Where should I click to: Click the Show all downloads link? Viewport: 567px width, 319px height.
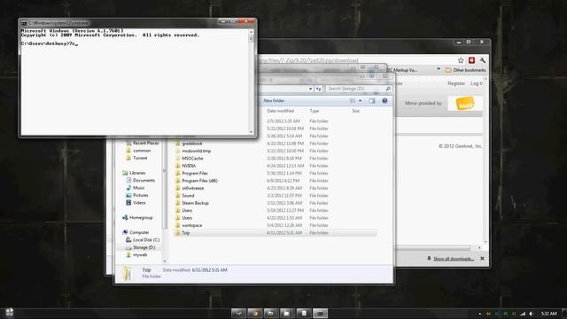coord(454,259)
